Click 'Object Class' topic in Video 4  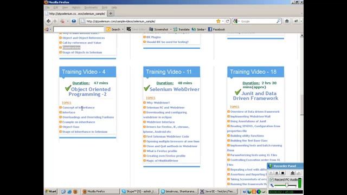point(70,127)
